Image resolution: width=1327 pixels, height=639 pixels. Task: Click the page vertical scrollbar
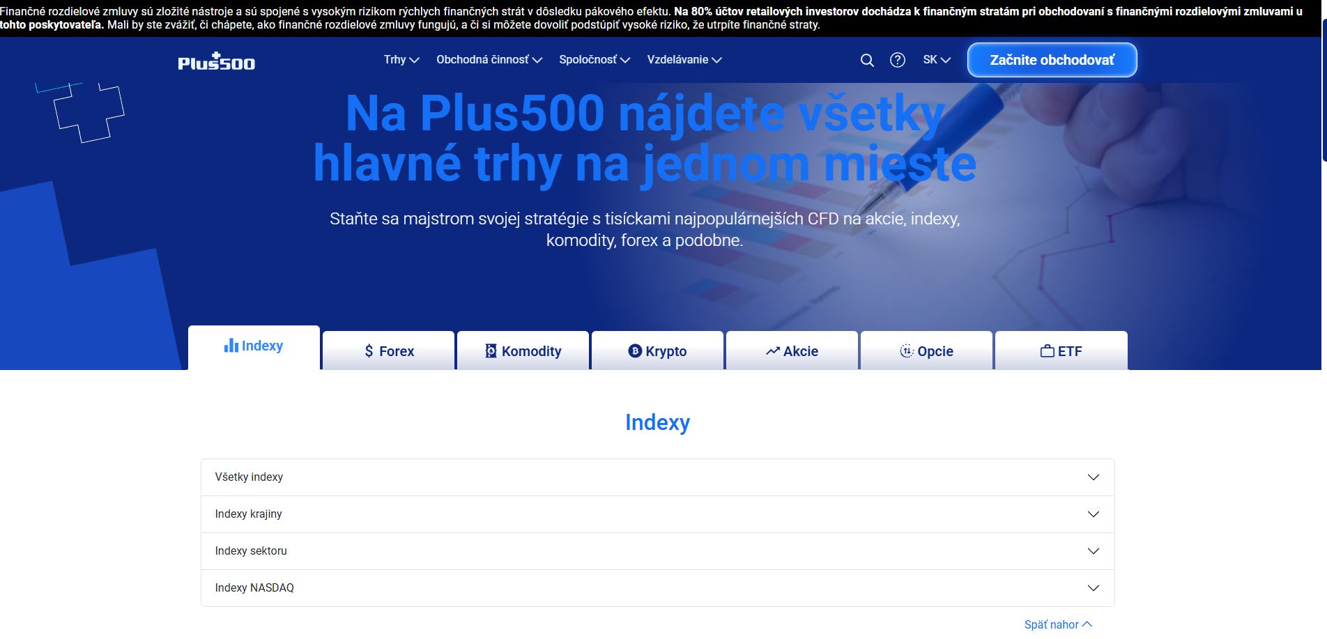coord(1324,91)
